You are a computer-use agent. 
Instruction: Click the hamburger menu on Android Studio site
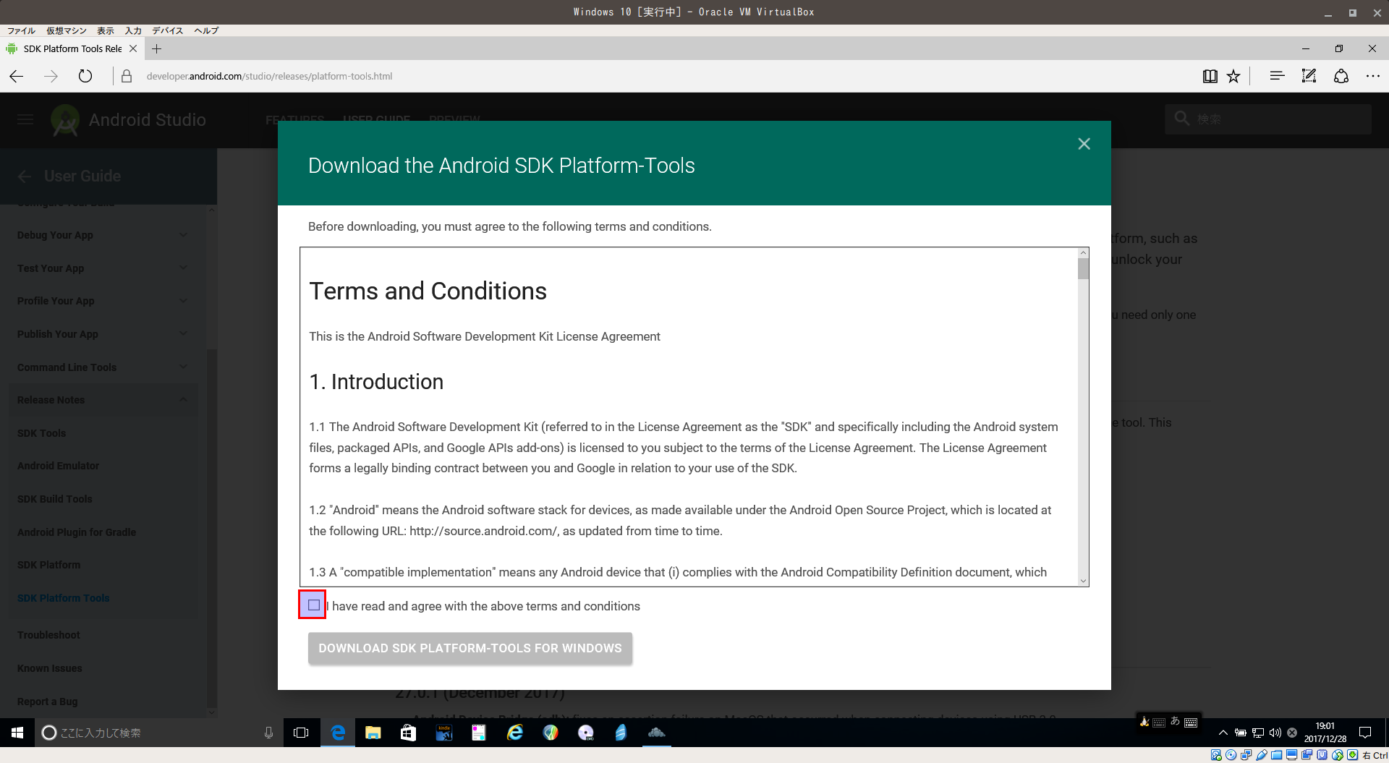tap(25, 119)
